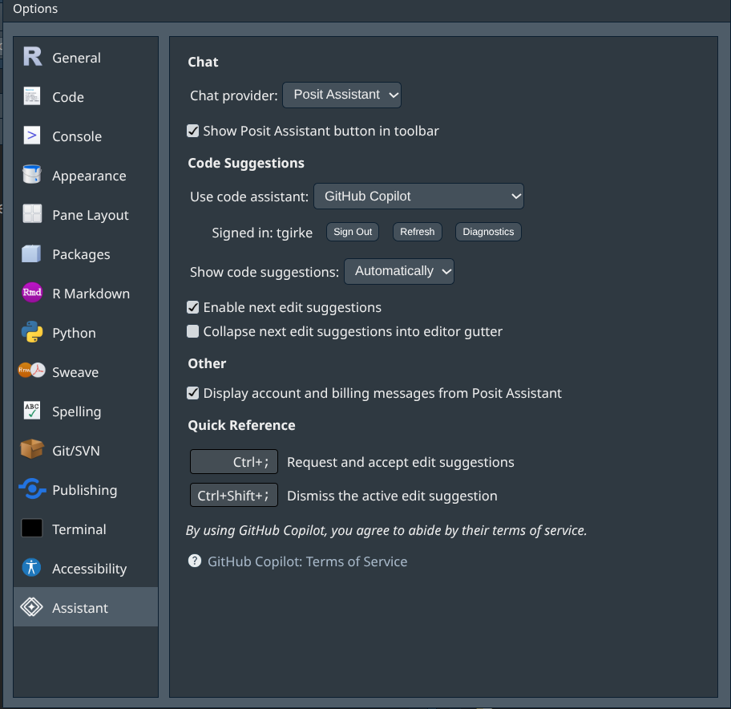Click 'Request and accept edit suggestions' text
Screen dimensions: 731x709
click(x=401, y=462)
